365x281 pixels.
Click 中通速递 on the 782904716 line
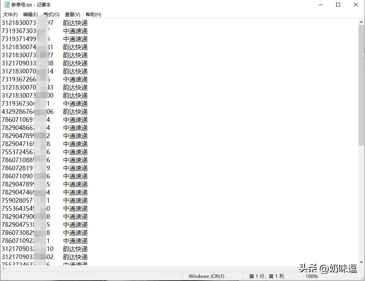point(75,144)
